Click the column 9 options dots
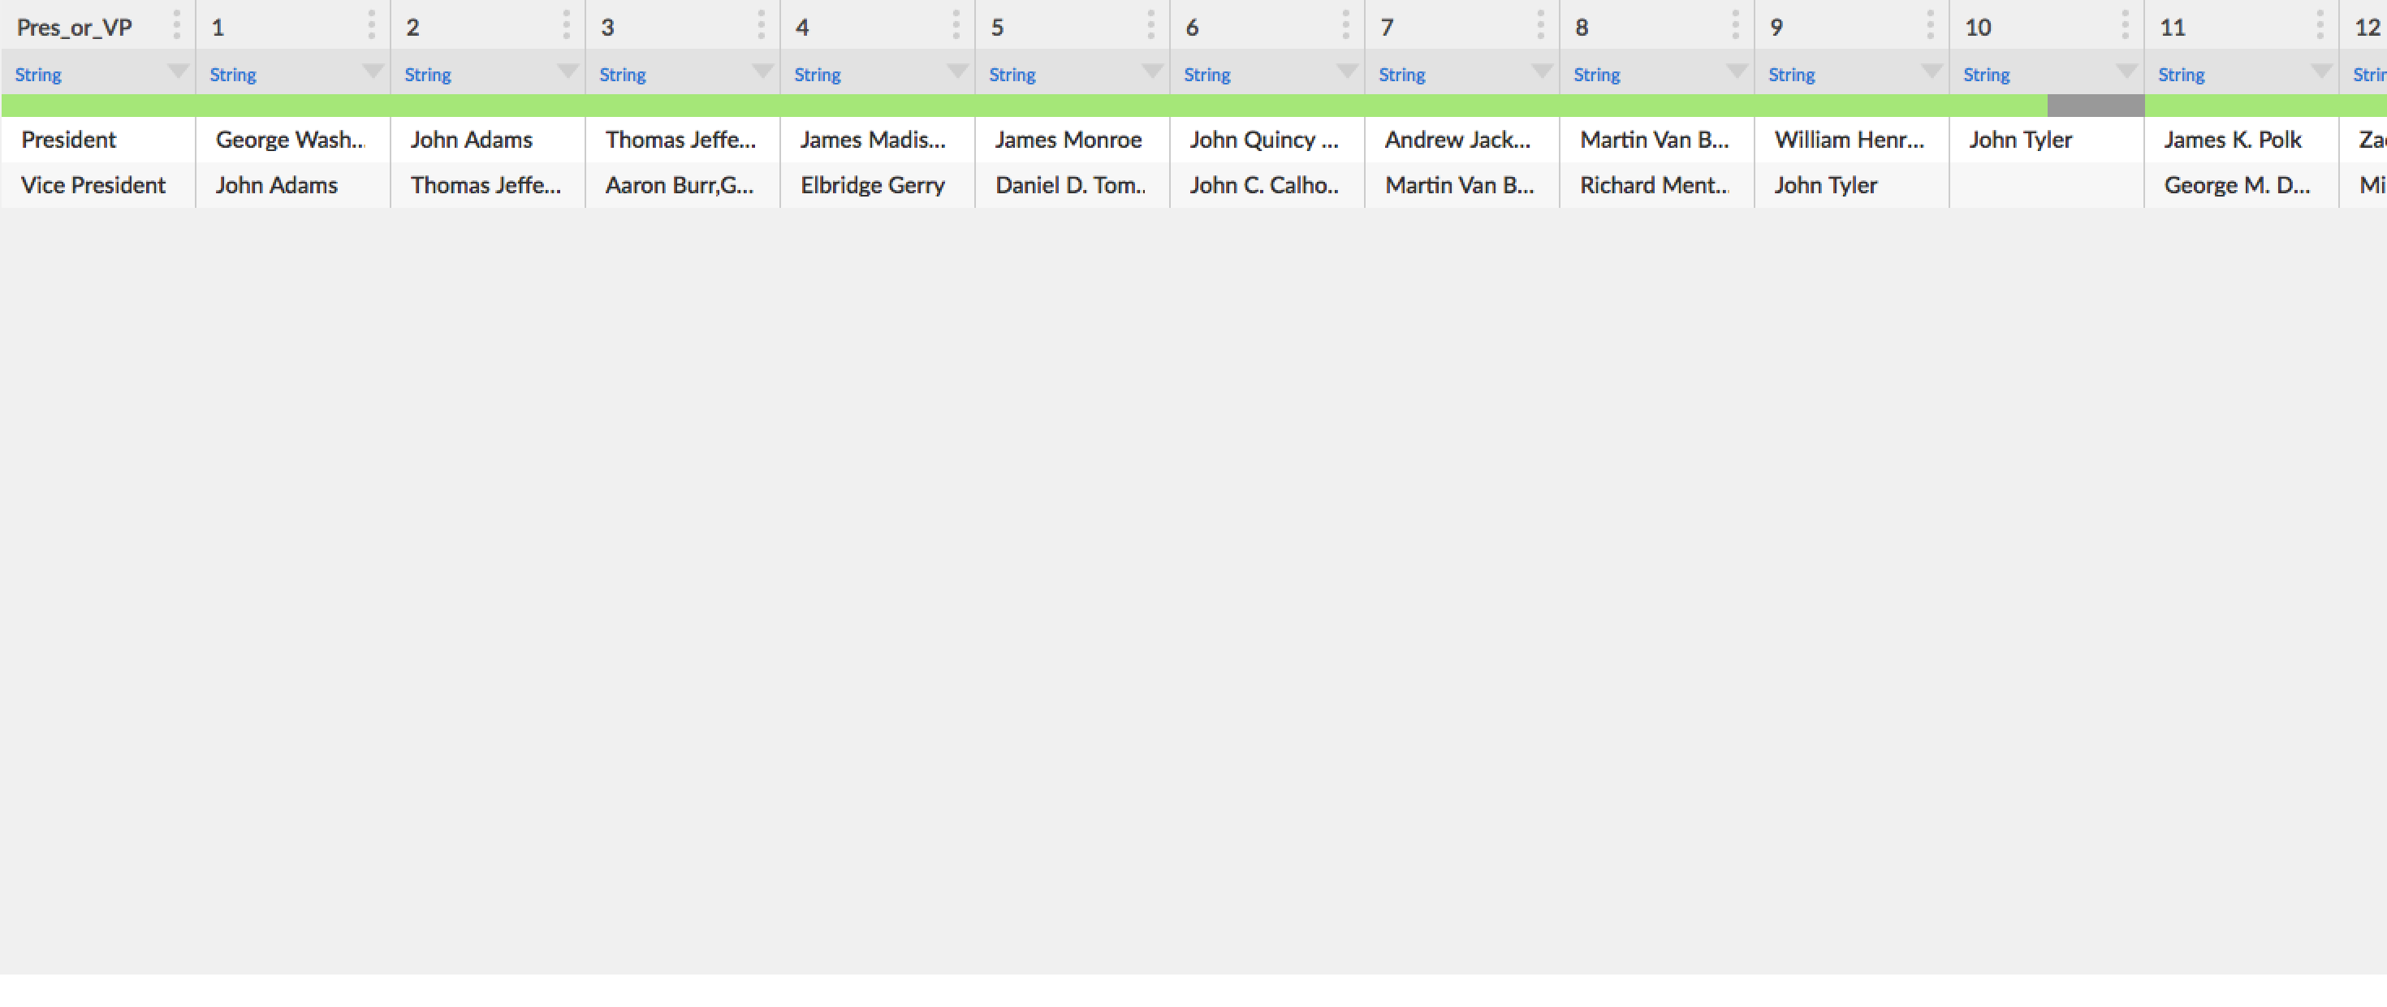 1930,26
